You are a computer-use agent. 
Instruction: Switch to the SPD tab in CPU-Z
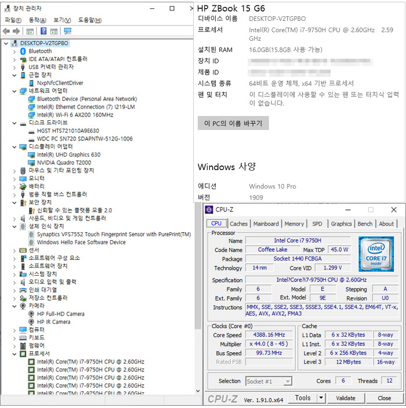(x=317, y=224)
